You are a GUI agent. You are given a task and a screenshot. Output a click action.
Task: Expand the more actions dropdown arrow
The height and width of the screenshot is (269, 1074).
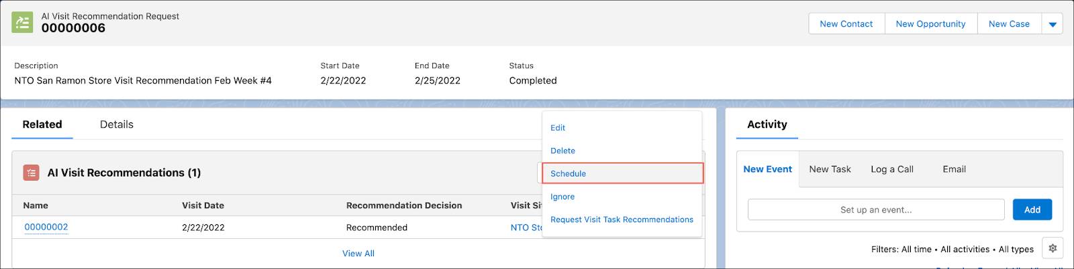(1053, 24)
